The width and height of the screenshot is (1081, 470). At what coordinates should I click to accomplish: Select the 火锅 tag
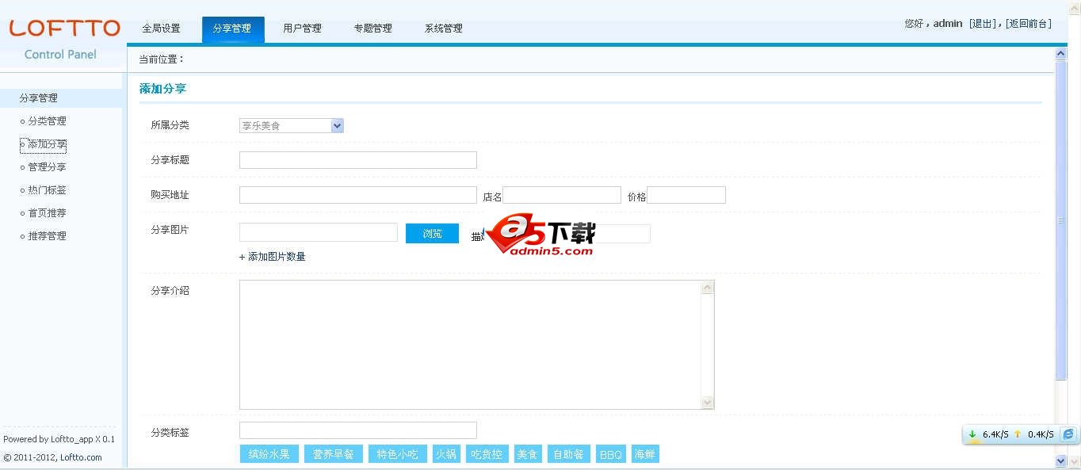[x=446, y=454]
